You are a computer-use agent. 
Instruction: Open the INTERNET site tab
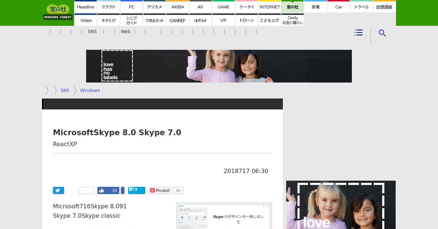coord(270,7)
